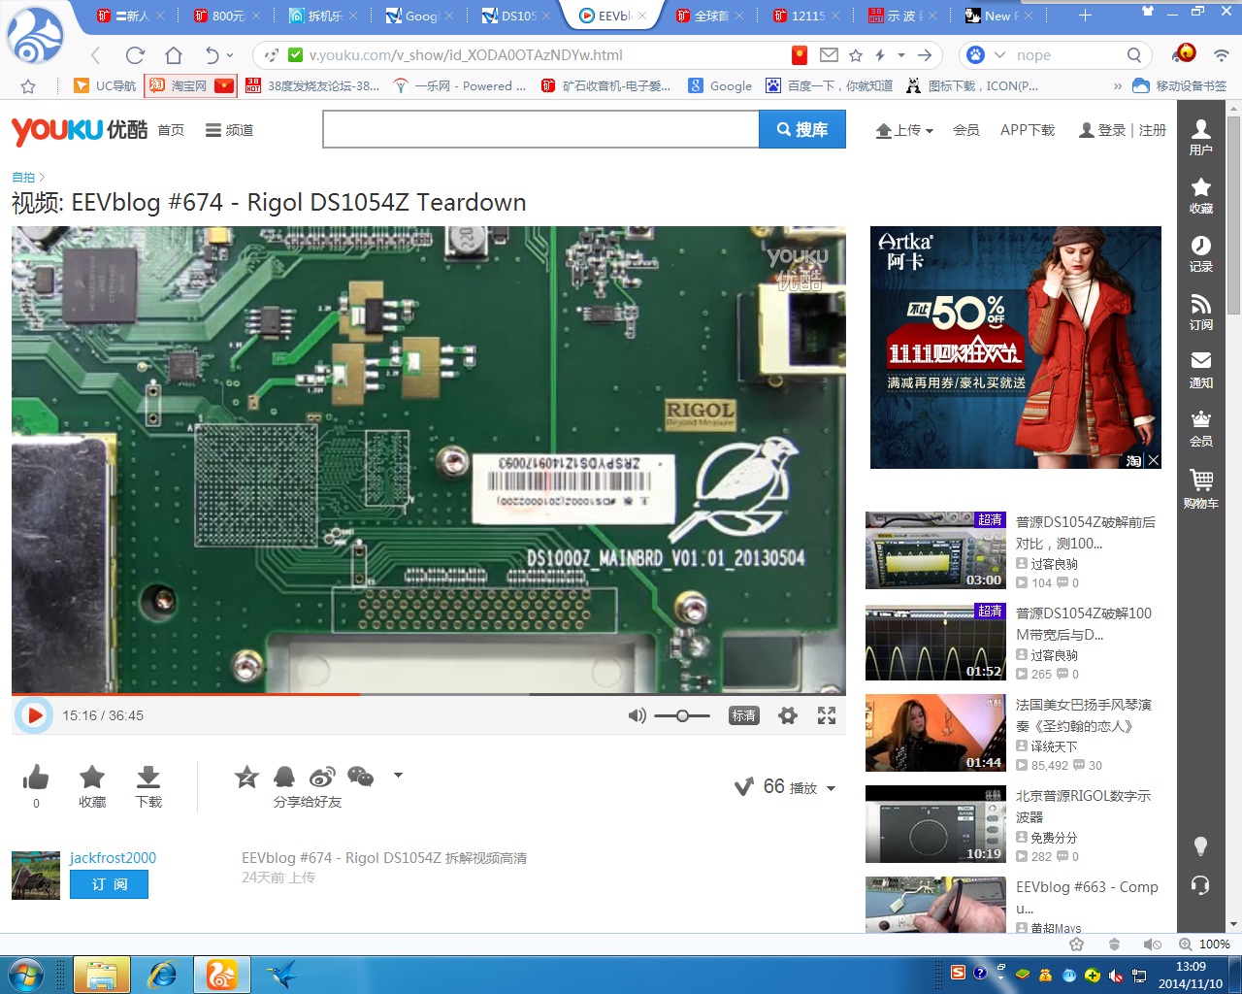
Task: Open player settings gear icon
Action: [x=788, y=715]
